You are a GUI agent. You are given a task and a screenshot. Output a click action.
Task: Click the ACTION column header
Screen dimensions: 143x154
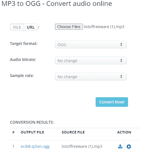coord(124,132)
